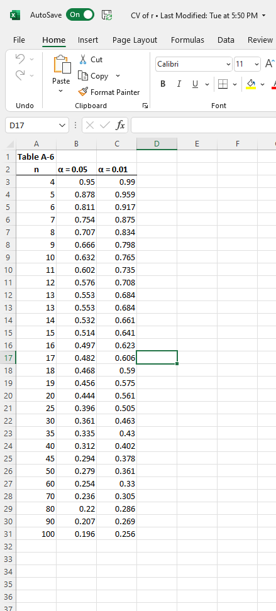Click the Excel app logo icon
276x611 pixels.
point(15,15)
